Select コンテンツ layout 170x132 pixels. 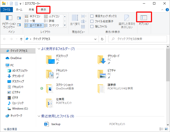52,25
